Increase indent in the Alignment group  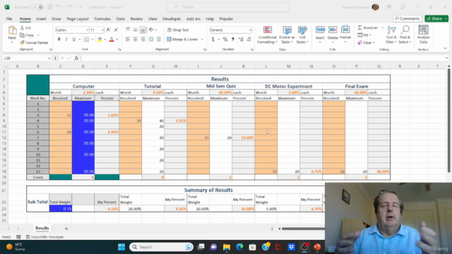[x=158, y=40]
